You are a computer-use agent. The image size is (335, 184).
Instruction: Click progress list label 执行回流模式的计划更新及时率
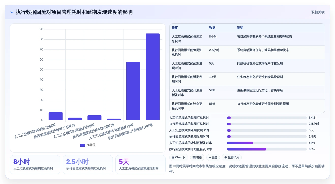(191, 149)
